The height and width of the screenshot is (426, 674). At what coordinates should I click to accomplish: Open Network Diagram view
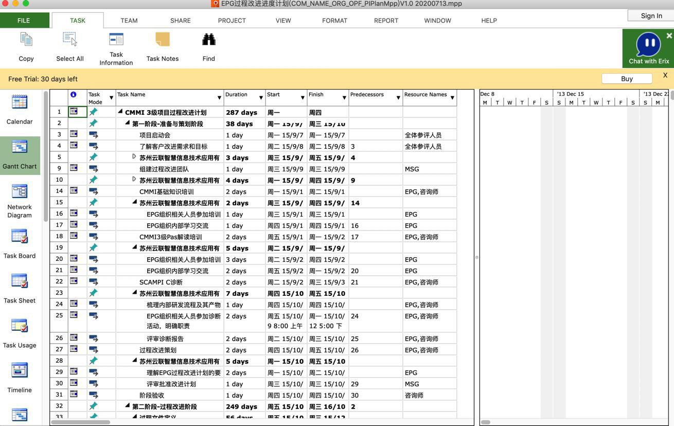pyautogui.click(x=20, y=201)
